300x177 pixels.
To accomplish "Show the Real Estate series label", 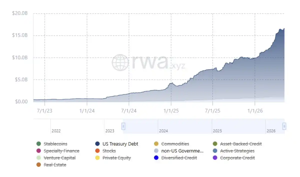I will click(x=55, y=165).
